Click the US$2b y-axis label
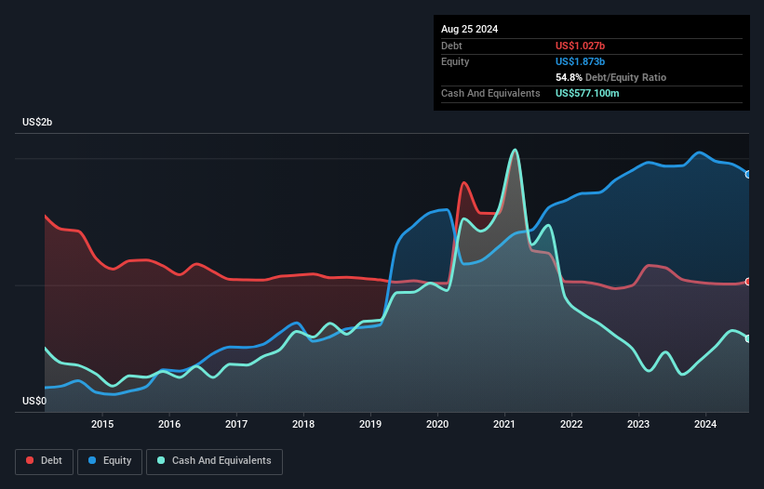The height and width of the screenshot is (489, 764). [x=37, y=122]
